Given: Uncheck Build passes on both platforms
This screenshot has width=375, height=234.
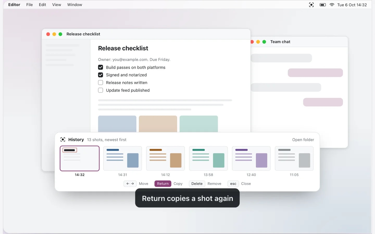Looking at the screenshot, I should 101,67.
